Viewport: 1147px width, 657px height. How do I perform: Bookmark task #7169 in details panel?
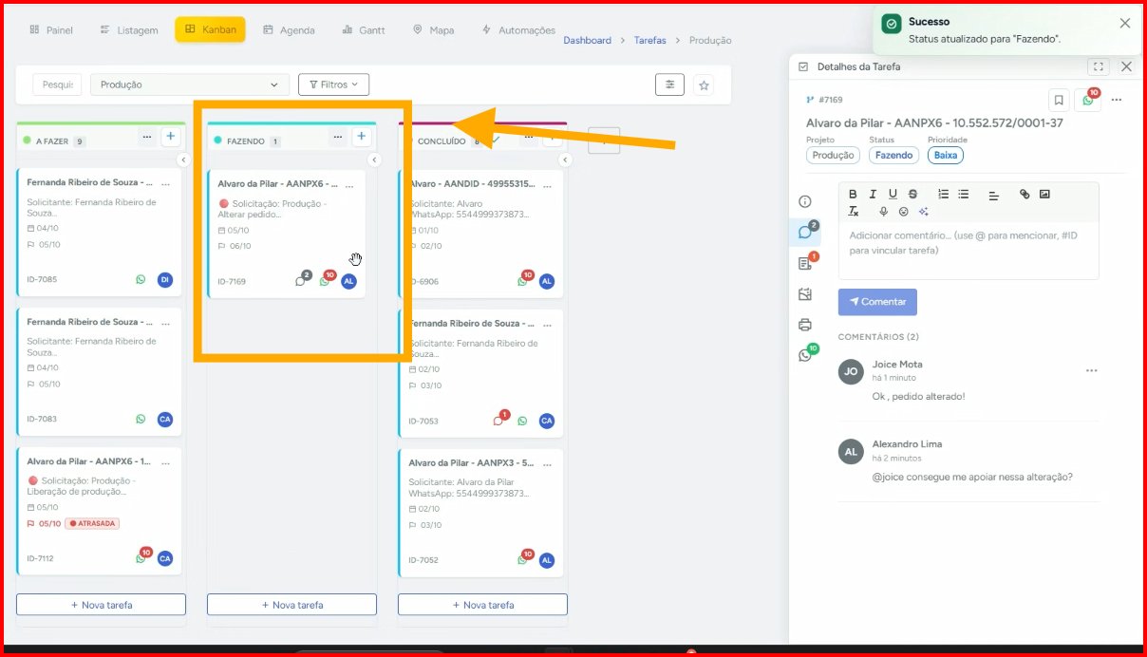tap(1059, 100)
